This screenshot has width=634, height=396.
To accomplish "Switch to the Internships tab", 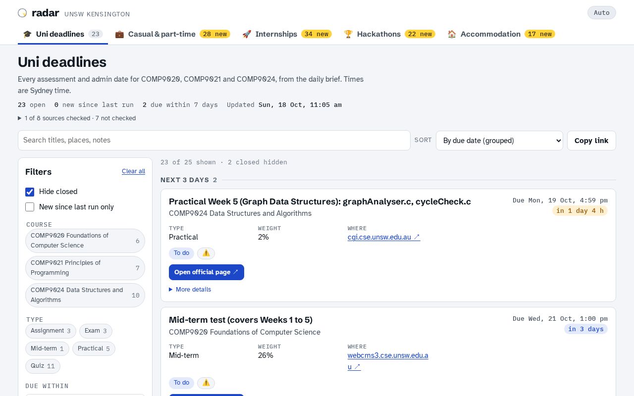I will tap(287, 34).
